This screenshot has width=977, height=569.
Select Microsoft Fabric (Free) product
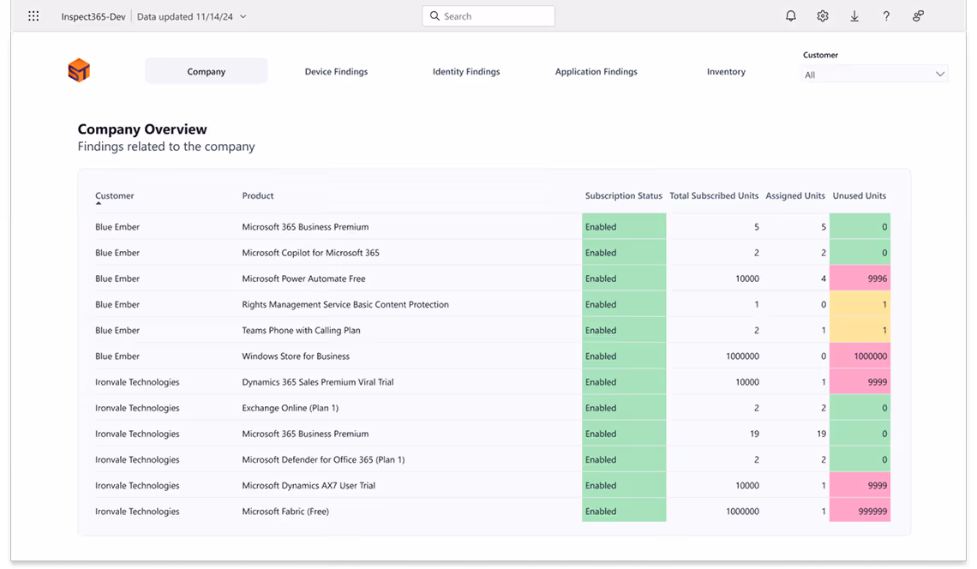(285, 511)
